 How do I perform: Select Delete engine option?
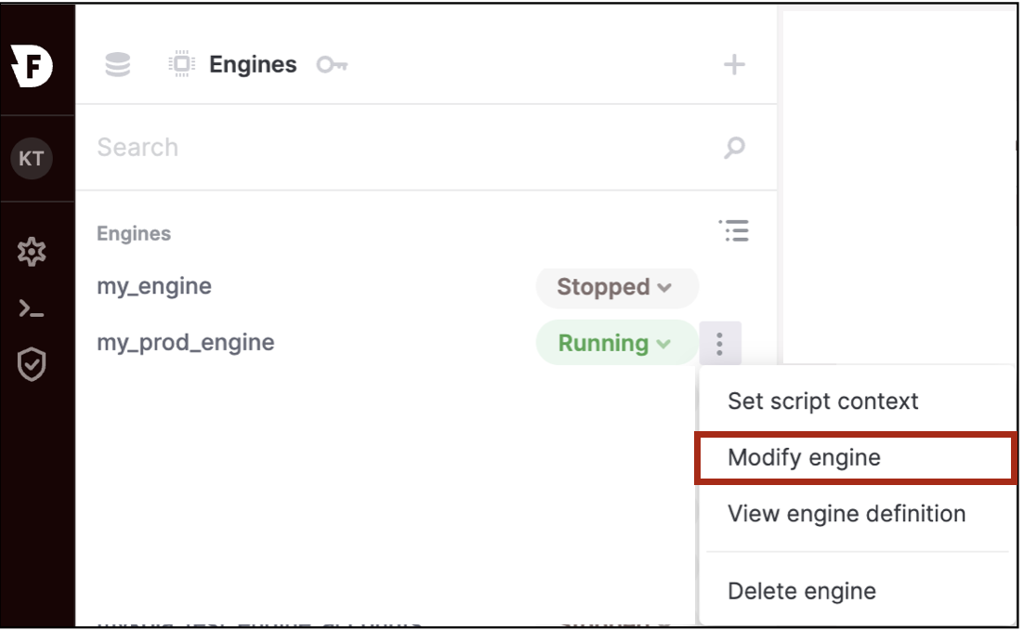[x=802, y=591]
